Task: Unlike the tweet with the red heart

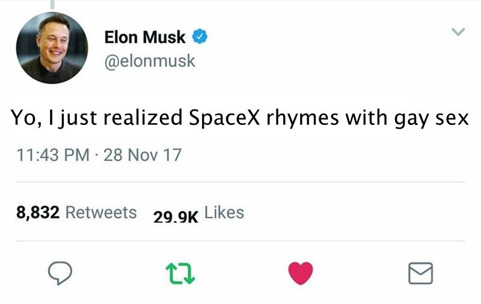Action: click(302, 274)
